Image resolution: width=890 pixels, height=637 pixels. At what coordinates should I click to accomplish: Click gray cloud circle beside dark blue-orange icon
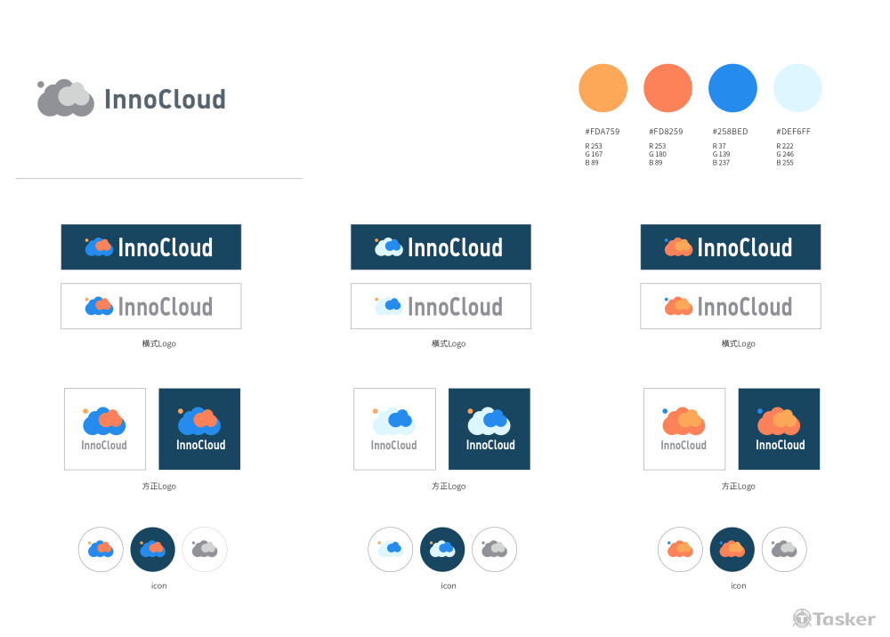coord(205,549)
